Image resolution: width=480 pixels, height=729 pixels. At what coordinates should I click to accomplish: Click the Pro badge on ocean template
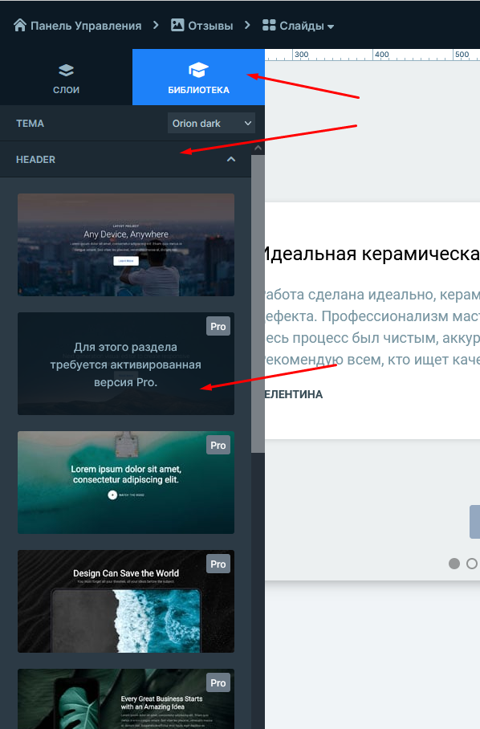218,446
